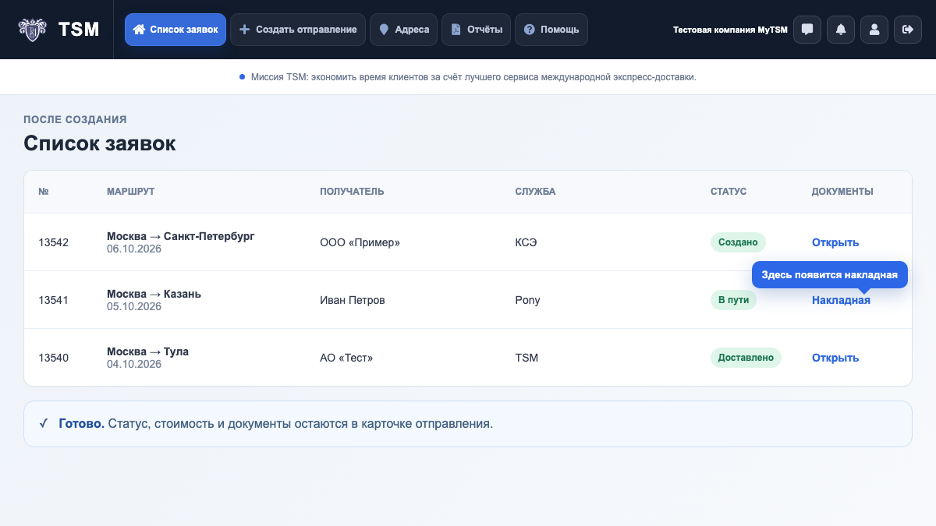The width and height of the screenshot is (936, 526).
Task: Open the Отчёты section
Action: [x=476, y=30]
